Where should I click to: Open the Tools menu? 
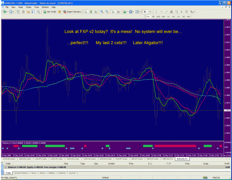tap(36, 7)
